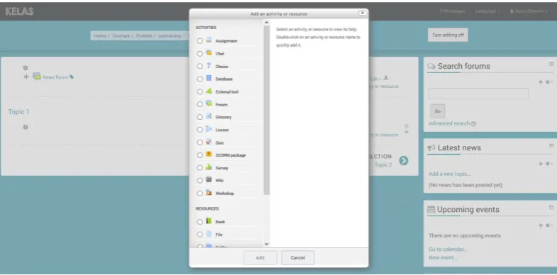Select the SCORM package radio button
The height and width of the screenshot is (275, 557).
point(199,155)
